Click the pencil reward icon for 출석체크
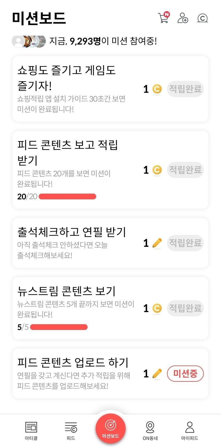This screenshot has width=221, height=447. pos(157,243)
